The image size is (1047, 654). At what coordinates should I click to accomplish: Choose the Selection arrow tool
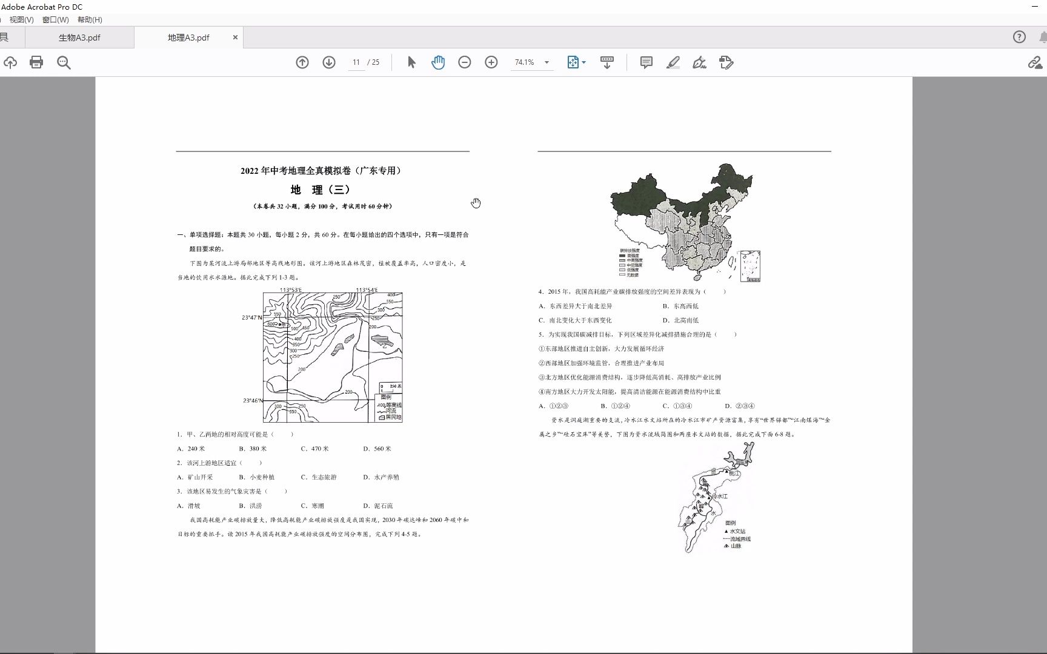(411, 62)
